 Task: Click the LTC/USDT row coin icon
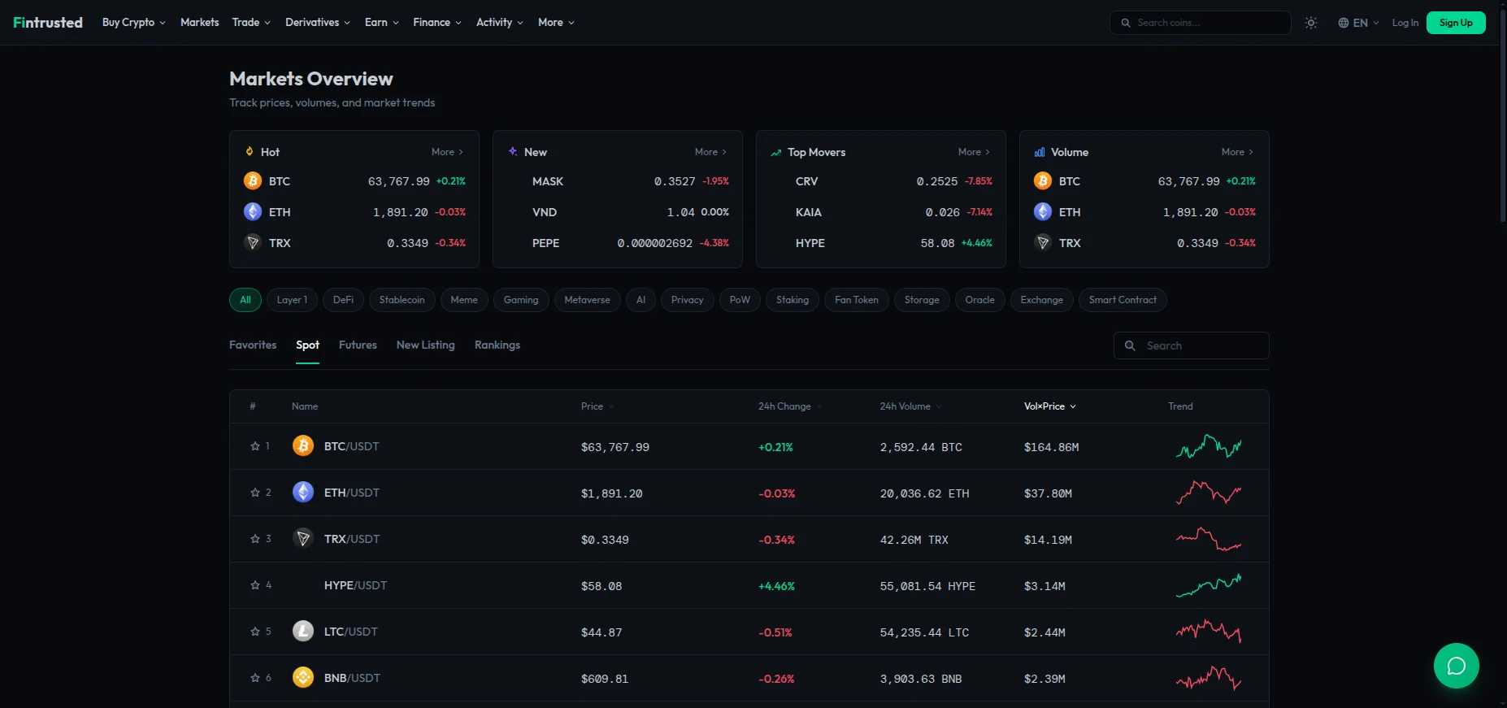point(303,632)
